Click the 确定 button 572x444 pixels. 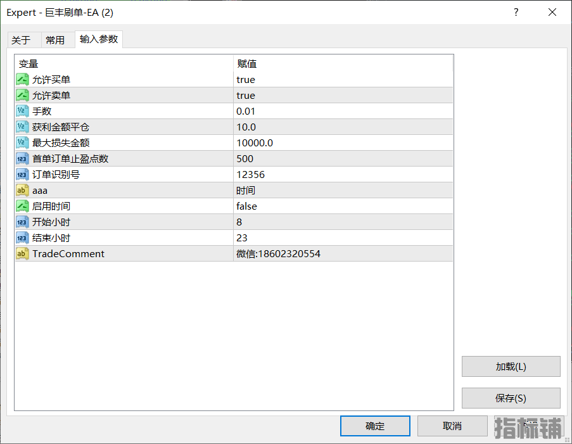click(375, 426)
